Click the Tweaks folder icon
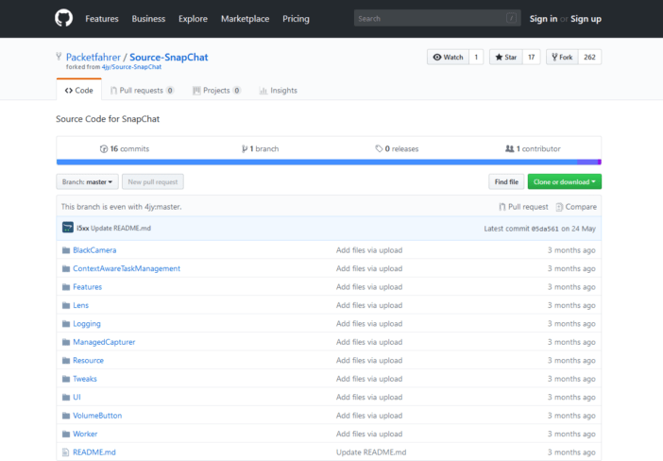The image size is (663, 461). click(66, 379)
